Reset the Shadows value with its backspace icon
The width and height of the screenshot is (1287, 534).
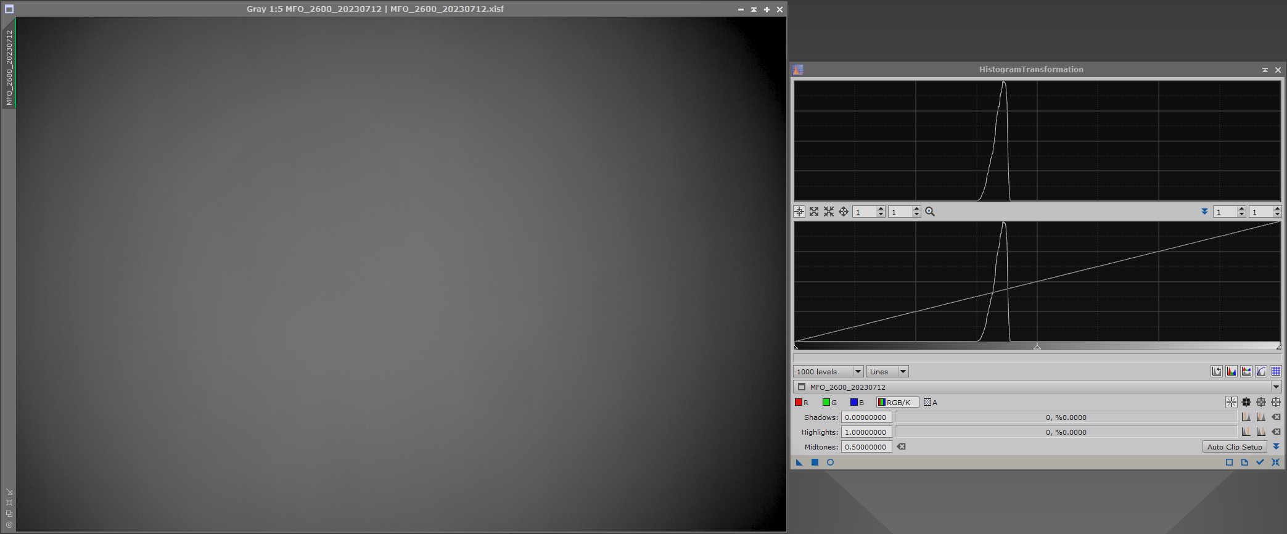[x=1276, y=417]
